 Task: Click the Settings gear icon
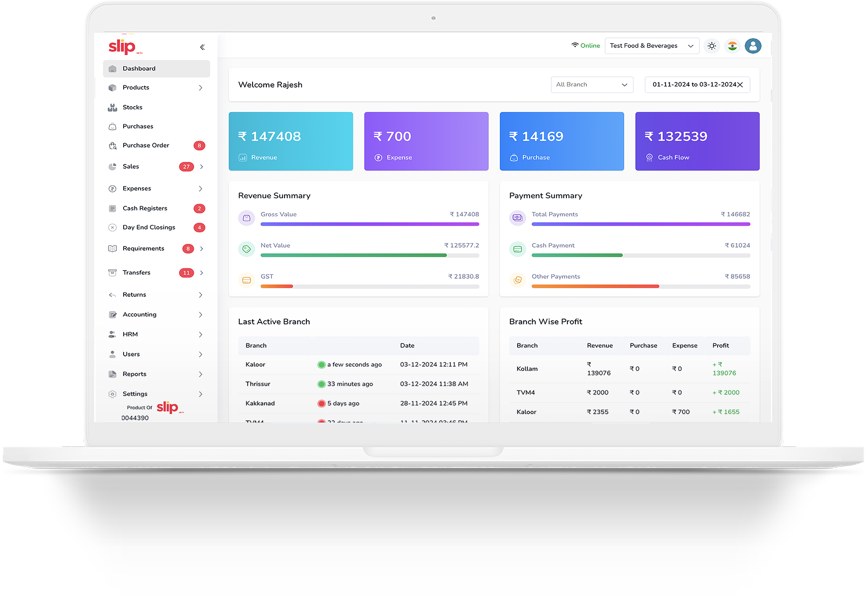112,394
